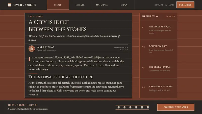This screenshot has width=202, height=114.
Task: Select the first column marker in footer
Action: click(x=119, y=107)
